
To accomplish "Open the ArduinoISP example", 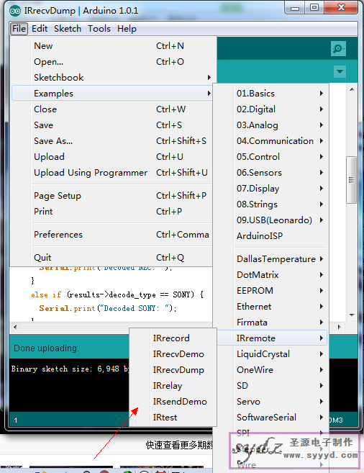I will coord(271,236).
